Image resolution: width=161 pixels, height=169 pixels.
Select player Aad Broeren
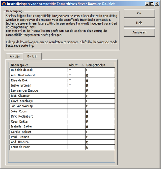[x=39, y=142]
